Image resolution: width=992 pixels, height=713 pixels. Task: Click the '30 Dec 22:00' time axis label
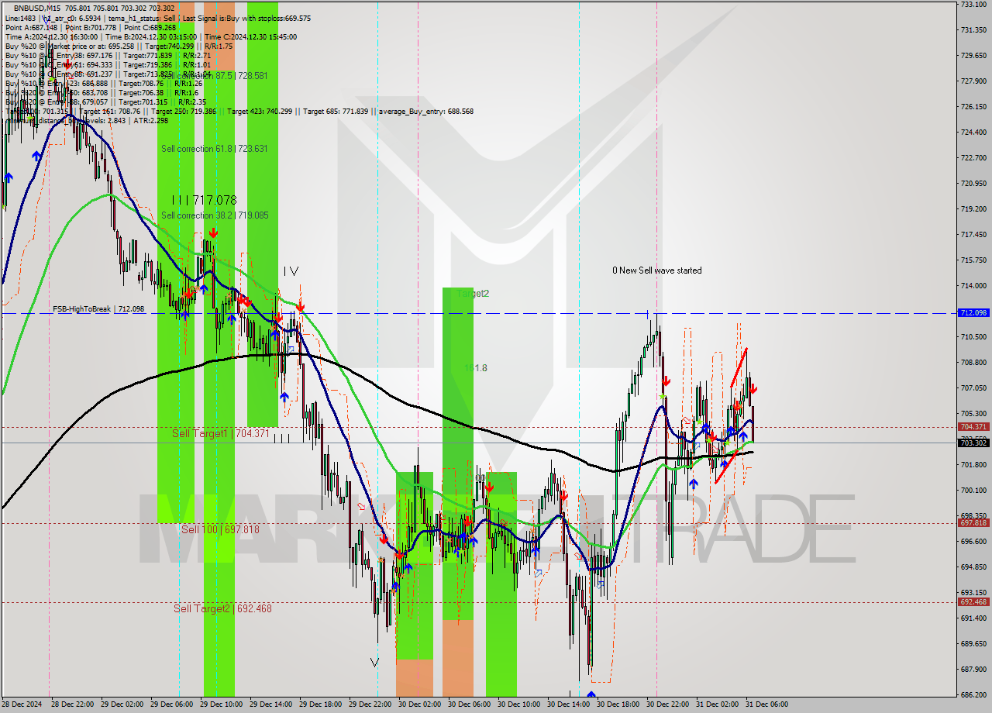click(x=668, y=704)
